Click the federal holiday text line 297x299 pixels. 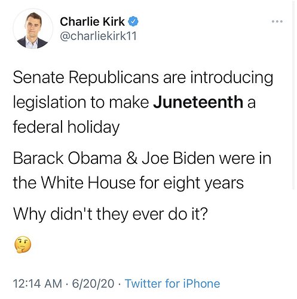(66, 127)
